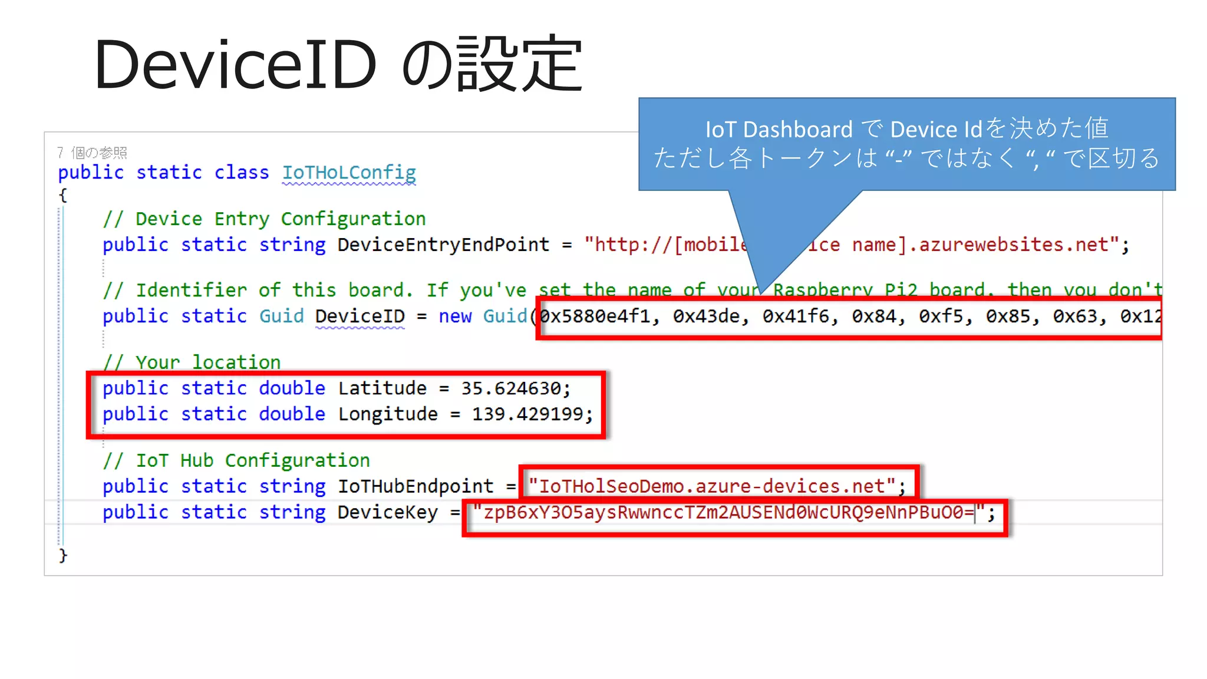
Task: Click the 0x41f6 Guid token
Action: [x=796, y=317]
